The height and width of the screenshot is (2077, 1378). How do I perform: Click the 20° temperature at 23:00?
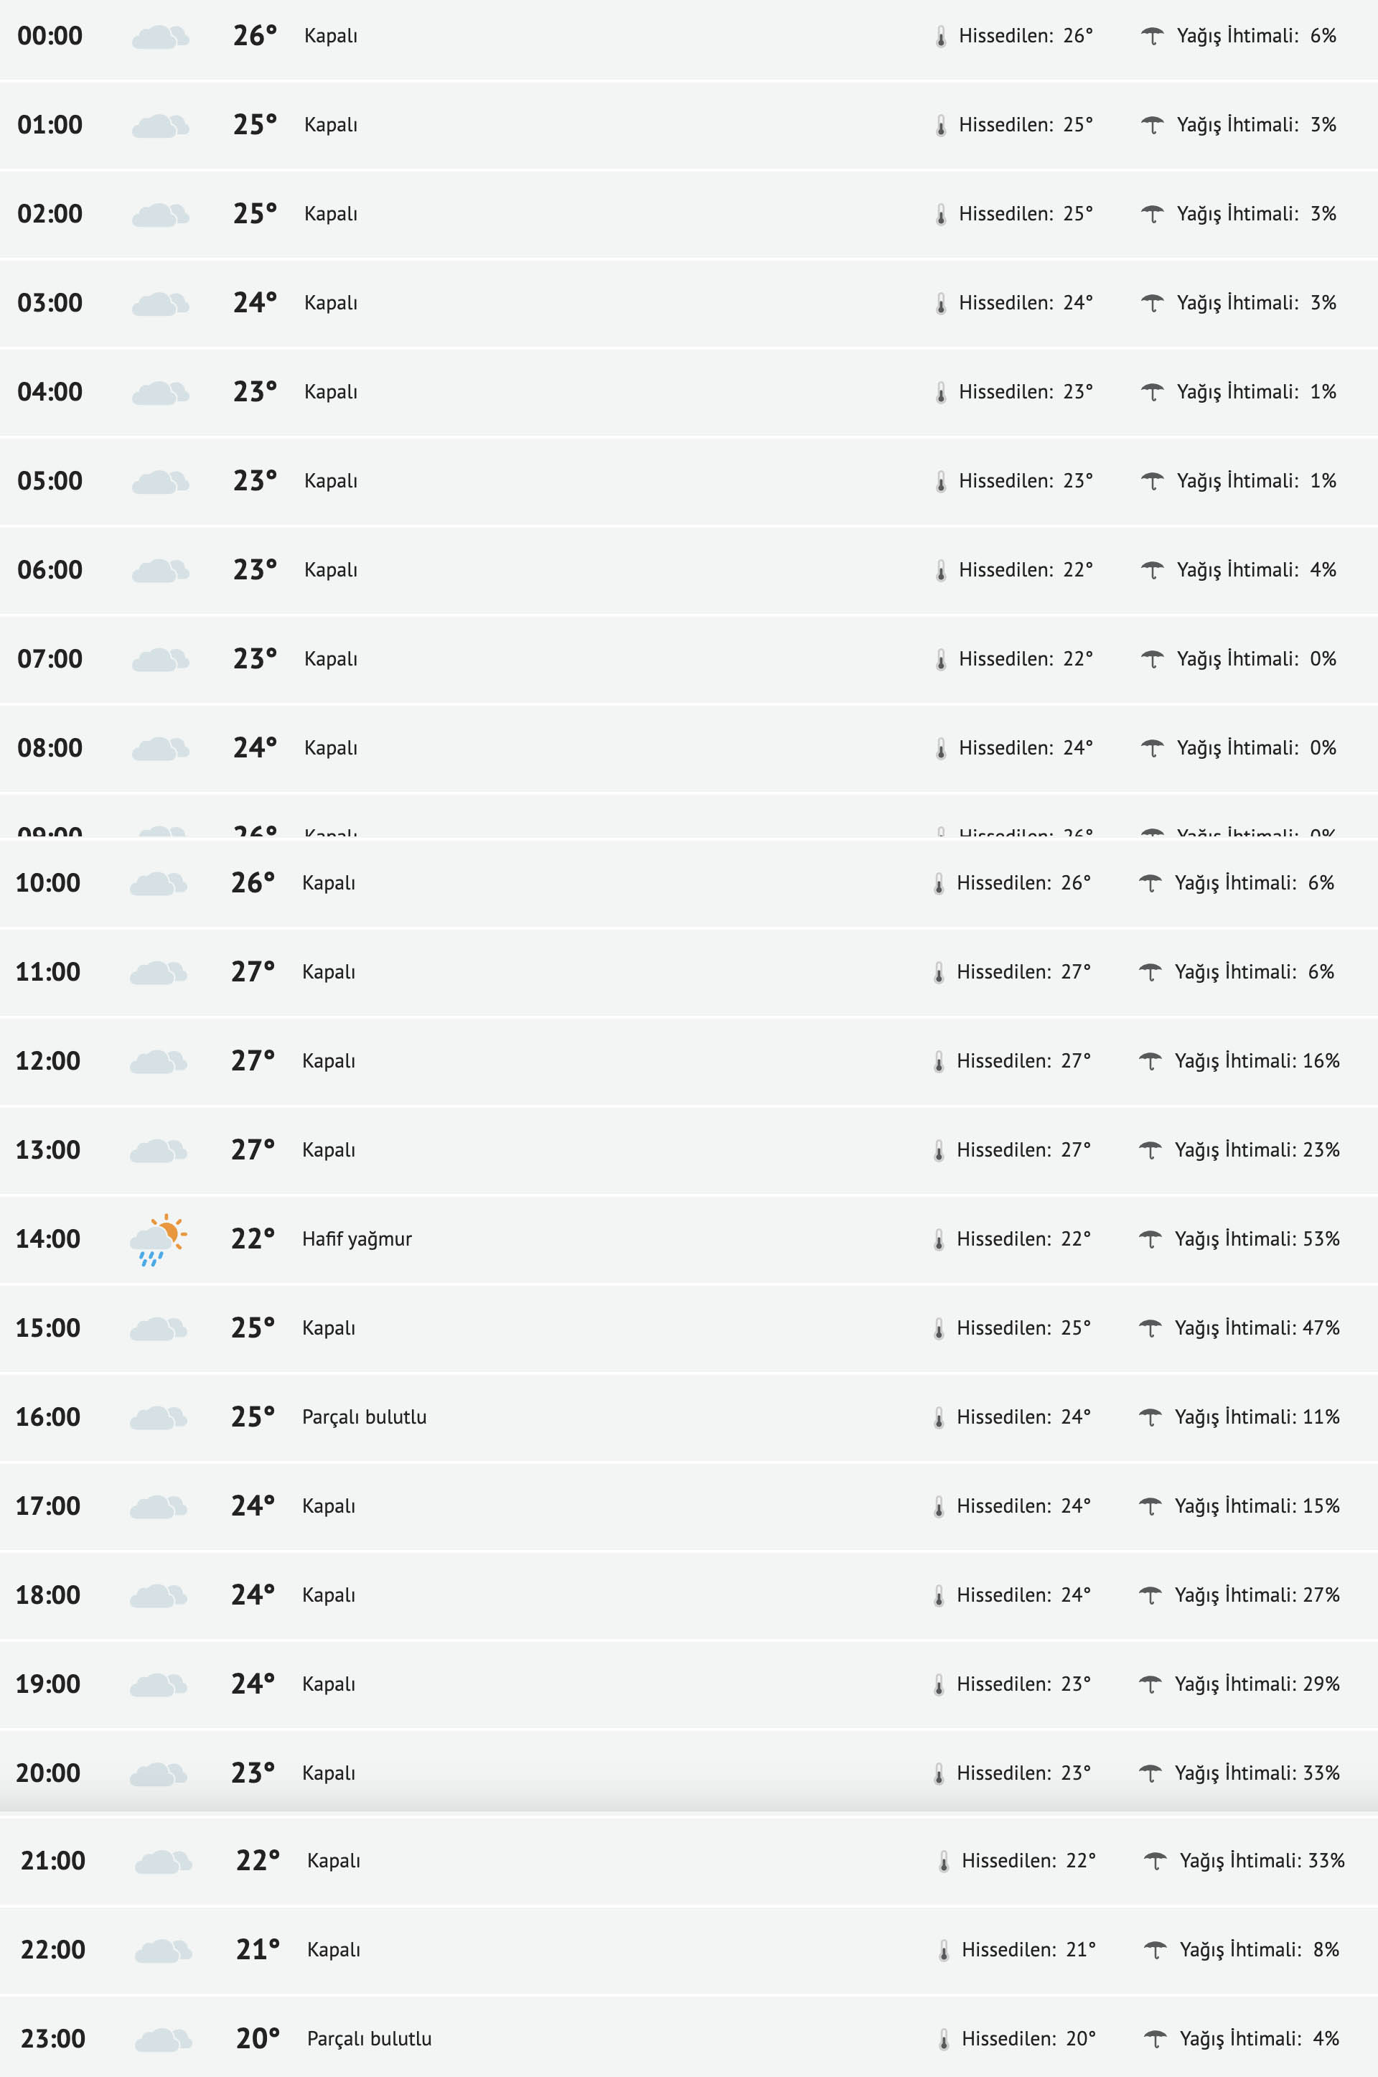[x=258, y=2038]
